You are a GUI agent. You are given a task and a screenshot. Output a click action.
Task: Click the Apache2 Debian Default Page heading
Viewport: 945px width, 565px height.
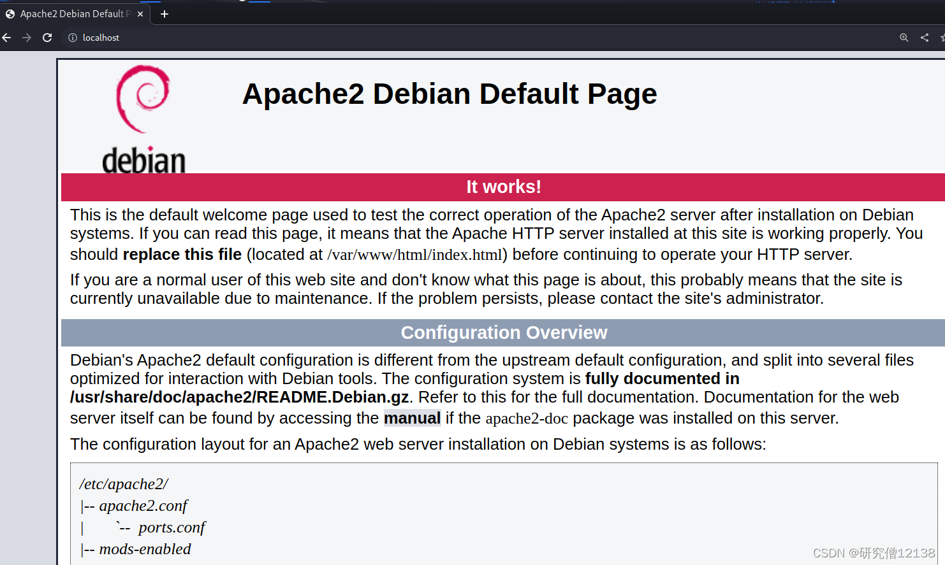[450, 94]
